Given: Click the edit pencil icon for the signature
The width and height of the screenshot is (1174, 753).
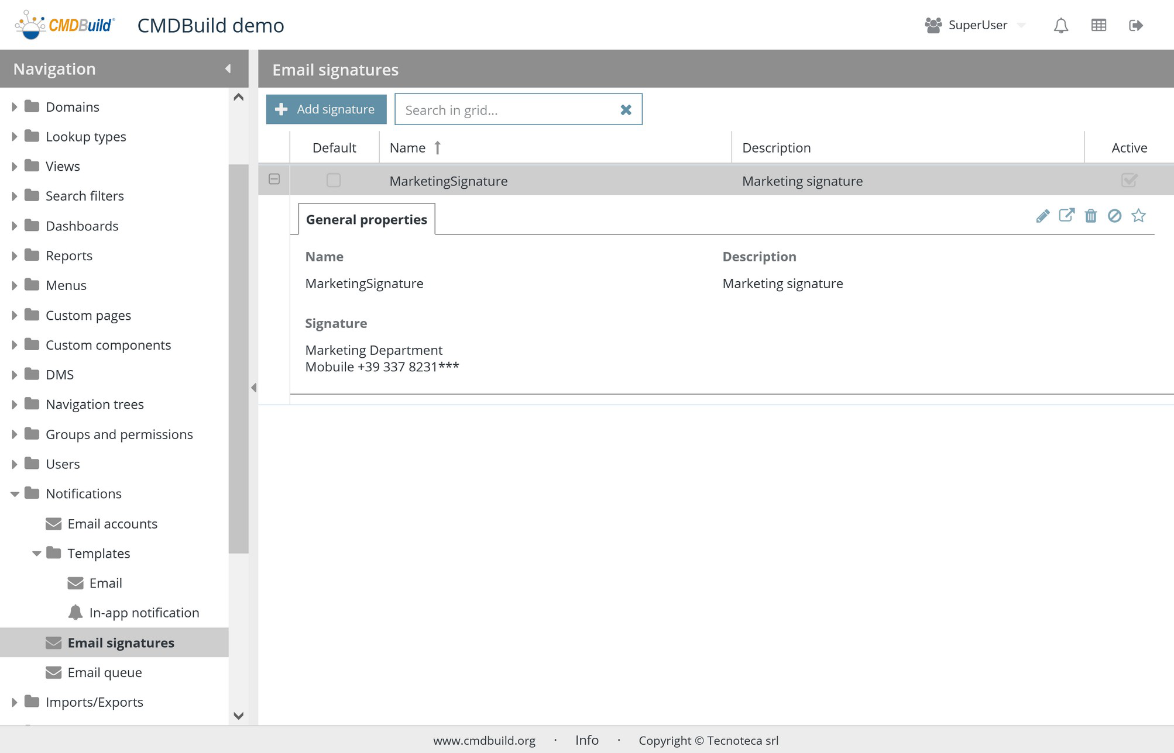Looking at the screenshot, I should coord(1042,216).
